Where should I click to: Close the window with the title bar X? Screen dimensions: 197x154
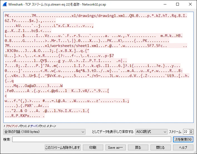coord(190,4)
